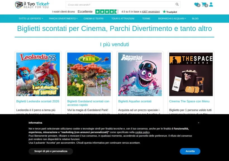The height and width of the screenshot is (161, 229).
Task: Click Scopri di più e personalizza button
Action: point(51,151)
